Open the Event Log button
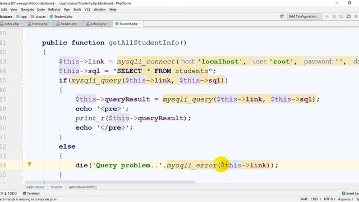Image resolution: width=359 pixels, height=202 pixels. tap(350, 193)
